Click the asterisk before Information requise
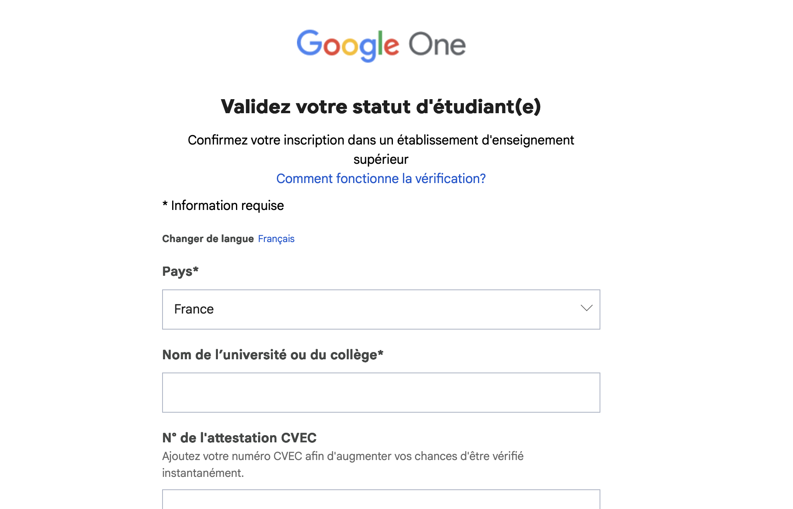 [x=165, y=204]
